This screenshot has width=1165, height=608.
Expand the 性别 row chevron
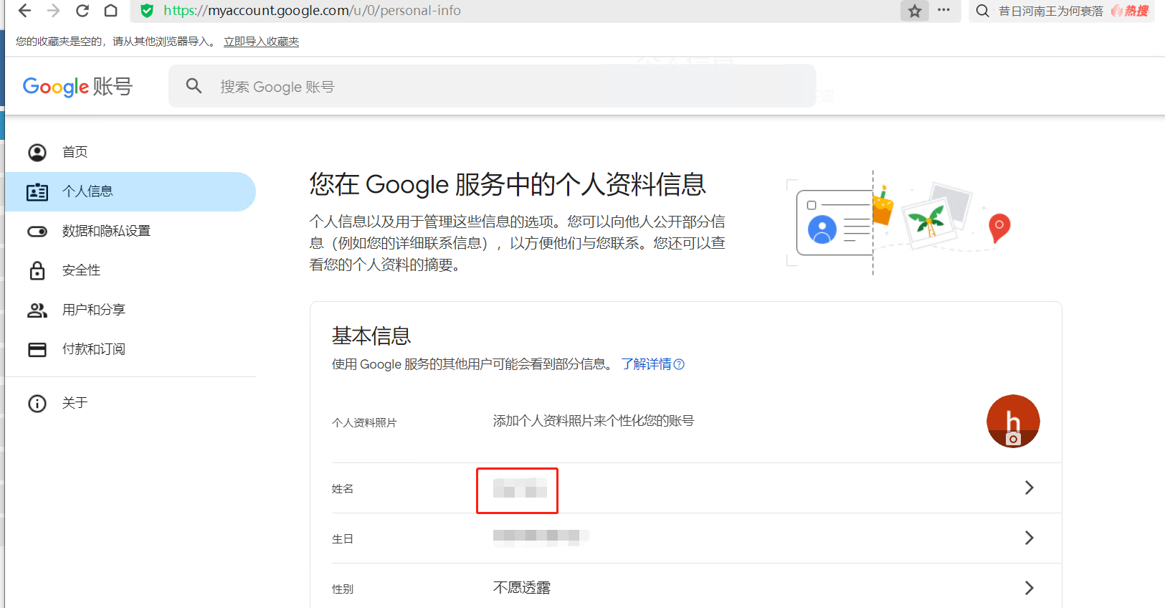click(x=1029, y=588)
